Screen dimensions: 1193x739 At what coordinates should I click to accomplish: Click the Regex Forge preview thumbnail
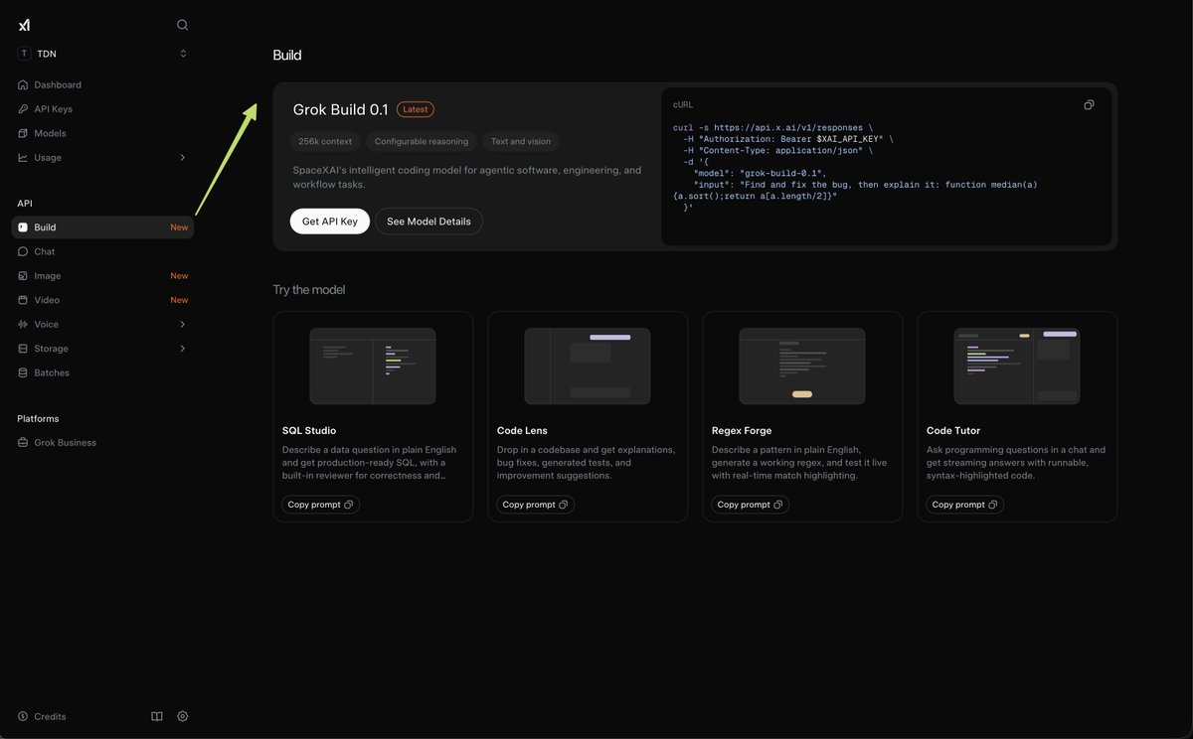click(x=802, y=367)
